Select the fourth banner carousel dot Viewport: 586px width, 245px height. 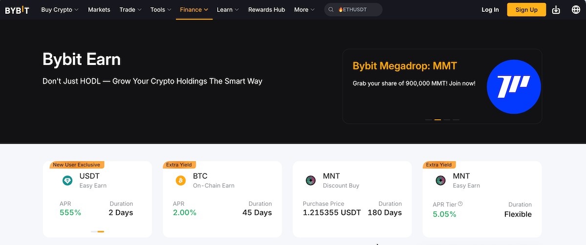pyautogui.click(x=456, y=119)
